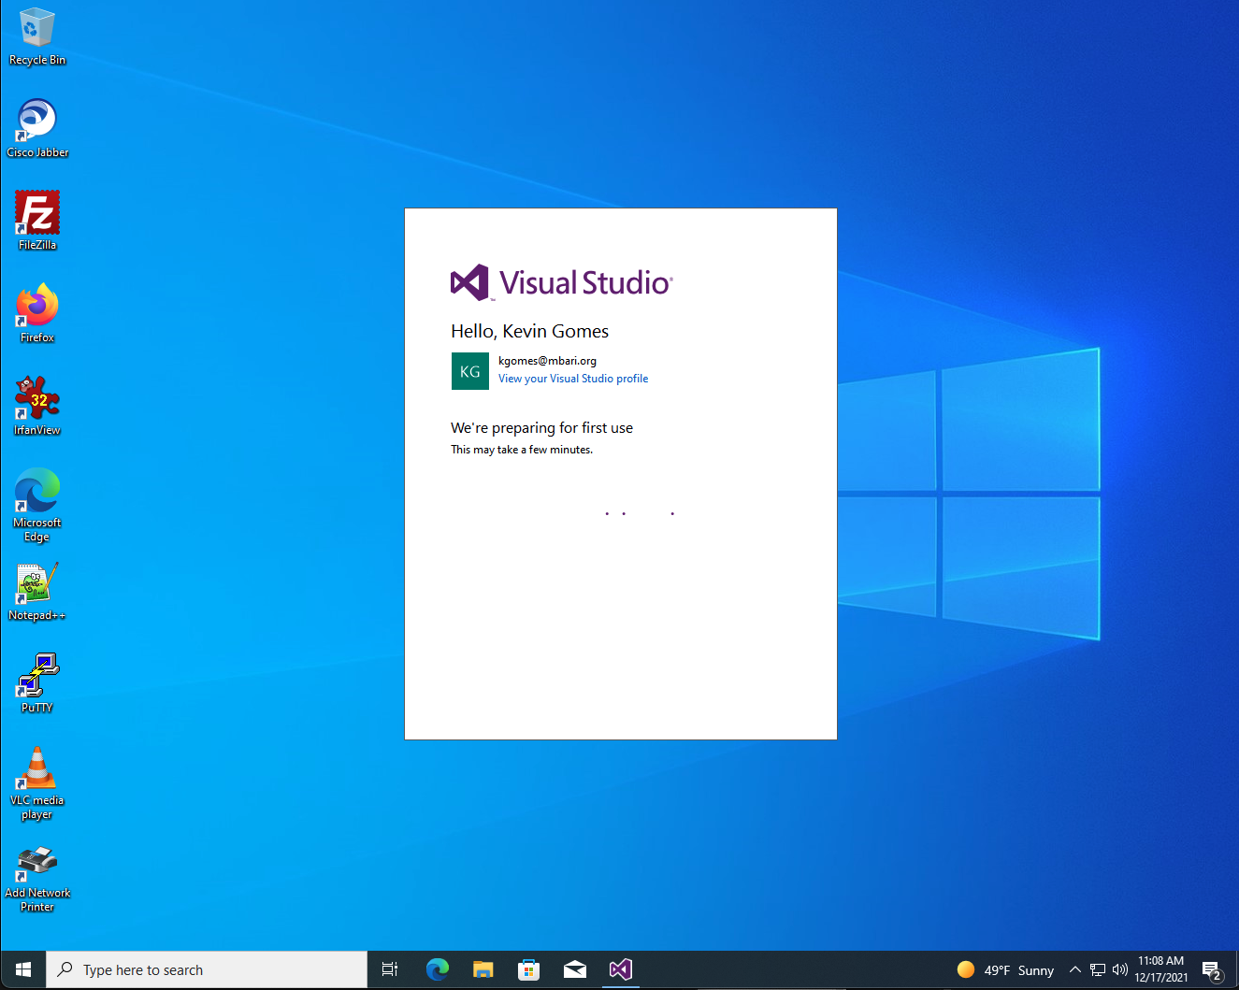This screenshot has width=1239, height=990.
Task: Select the VLC media player shortcut
Action: click(37, 783)
